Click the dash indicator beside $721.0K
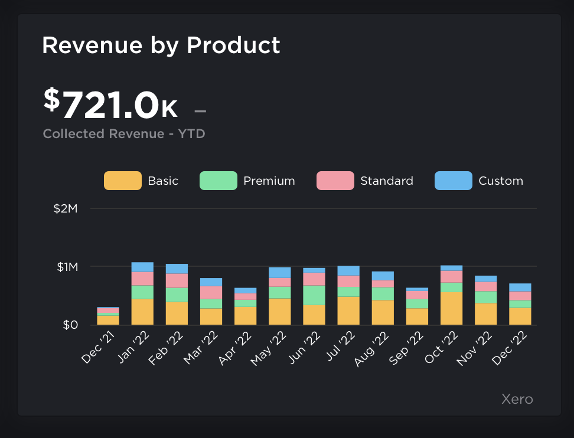This screenshot has width=574, height=438. tap(200, 110)
